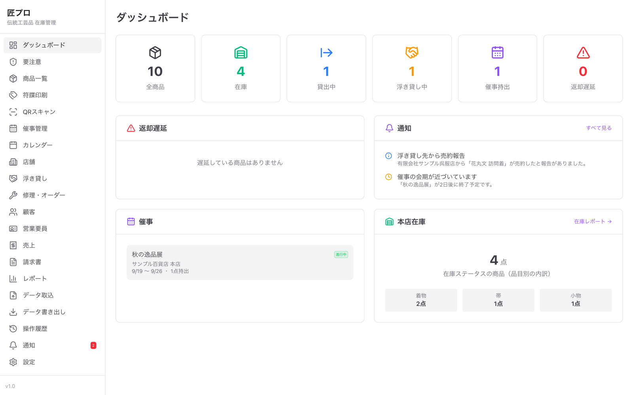Screen dimensions: 633x395
Task: Click the カレンダー icon in sidebar
Action: tap(13, 145)
